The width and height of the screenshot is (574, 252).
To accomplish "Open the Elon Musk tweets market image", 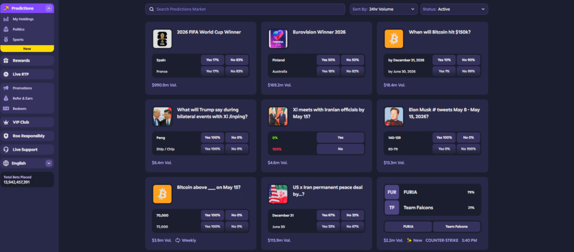I will 394,116.
